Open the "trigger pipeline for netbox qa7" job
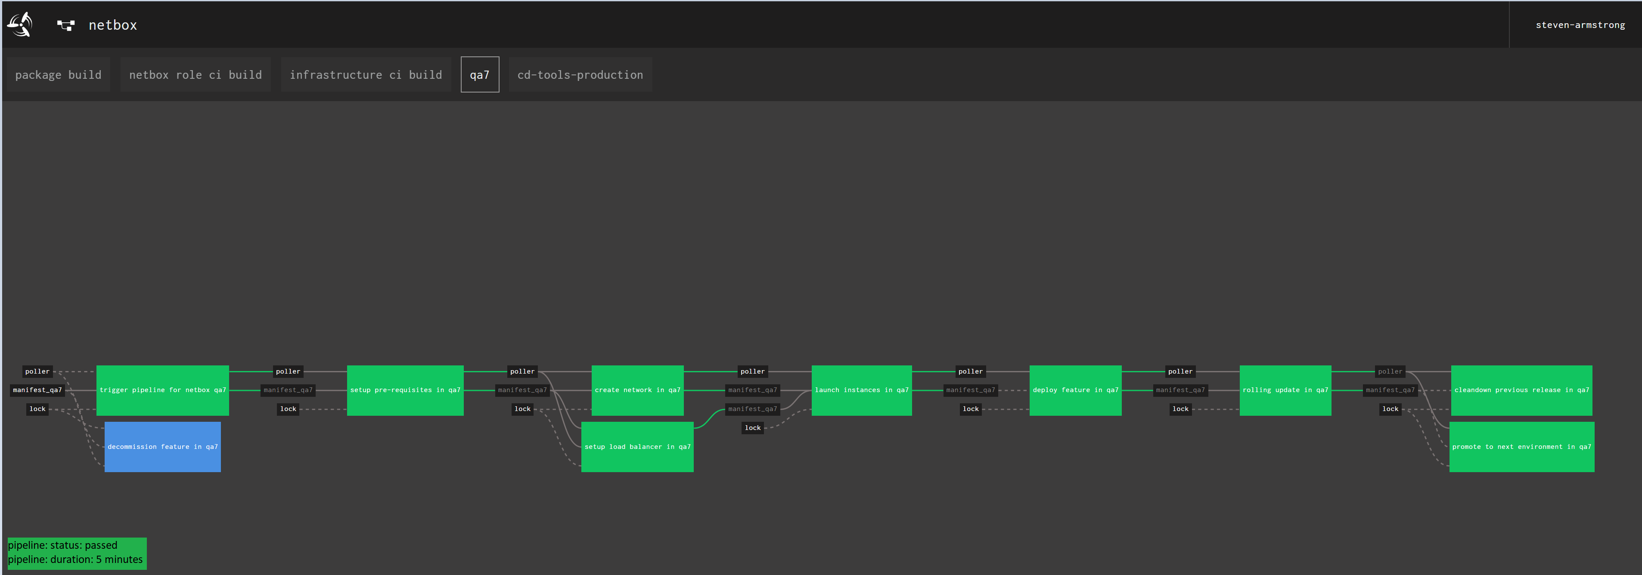This screenshot has width=1642, height=575. (x=162, y=390)
